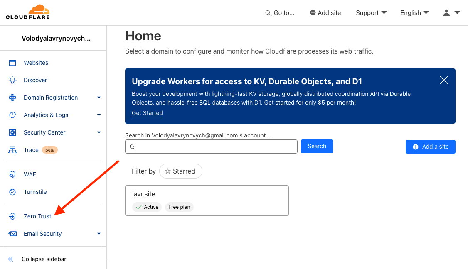Collapse the sidebar

coord(44,259)
